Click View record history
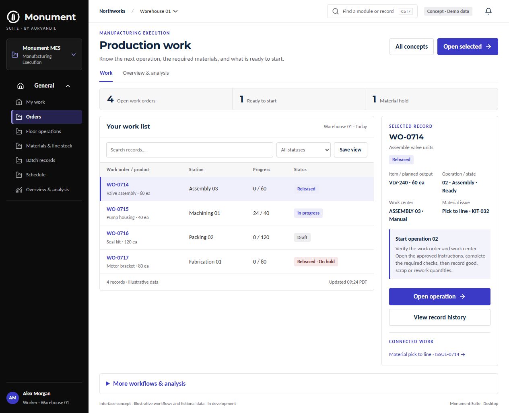 [x=440, y=317]
